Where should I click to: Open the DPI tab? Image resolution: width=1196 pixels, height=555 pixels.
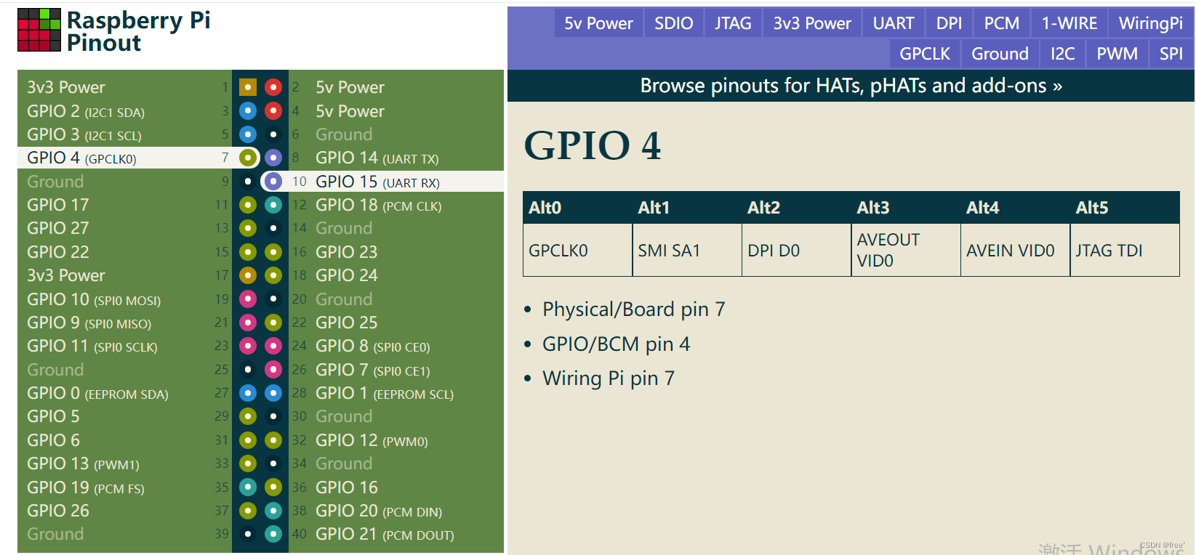coord(949,23)
